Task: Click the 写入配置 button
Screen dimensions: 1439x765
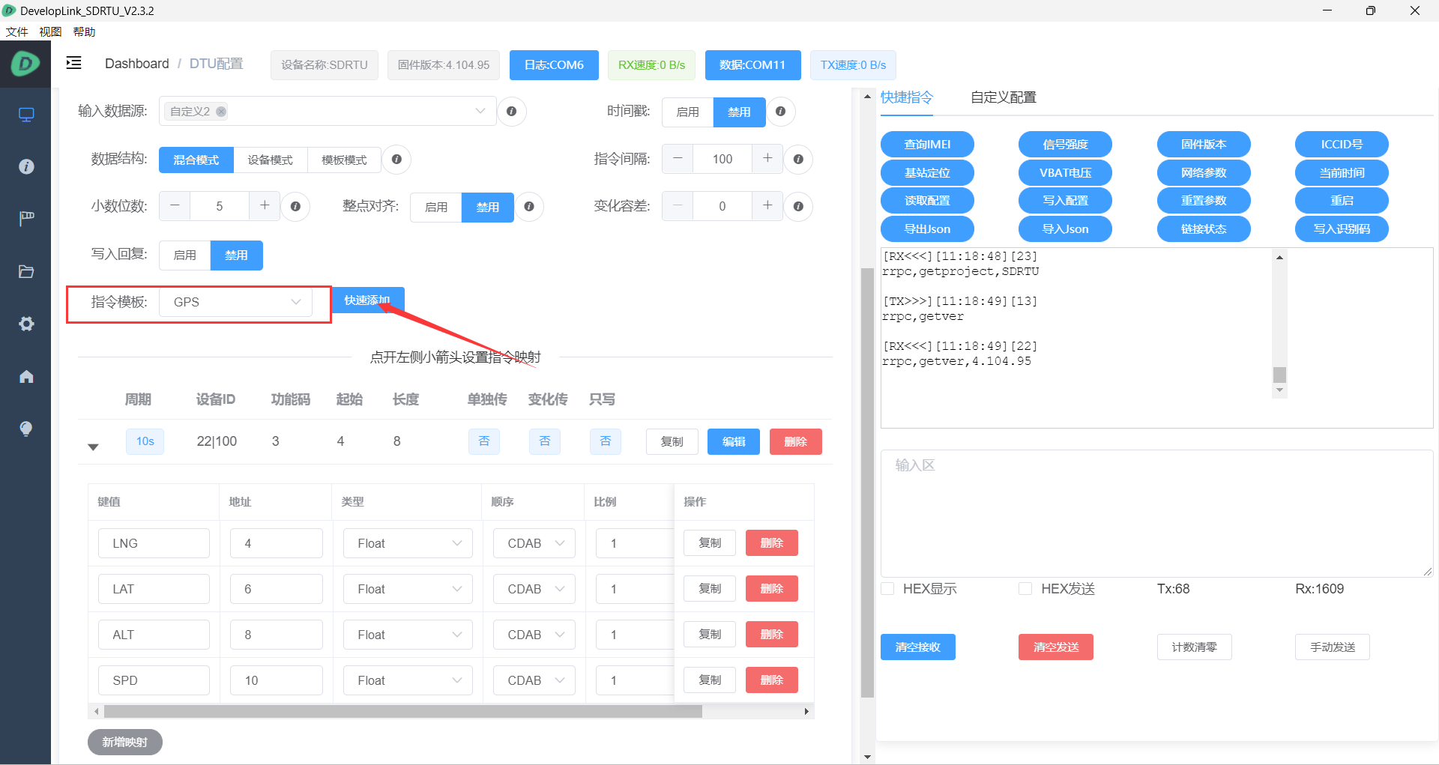Action: [x=1065, y=201]
